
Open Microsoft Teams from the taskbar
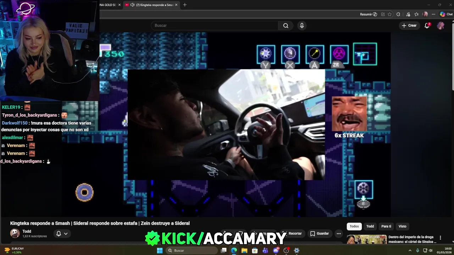(x=265, y=250)
